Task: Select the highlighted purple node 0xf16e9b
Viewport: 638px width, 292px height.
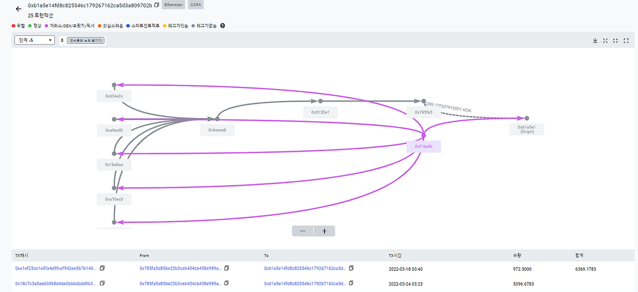Action: point(424,147)
